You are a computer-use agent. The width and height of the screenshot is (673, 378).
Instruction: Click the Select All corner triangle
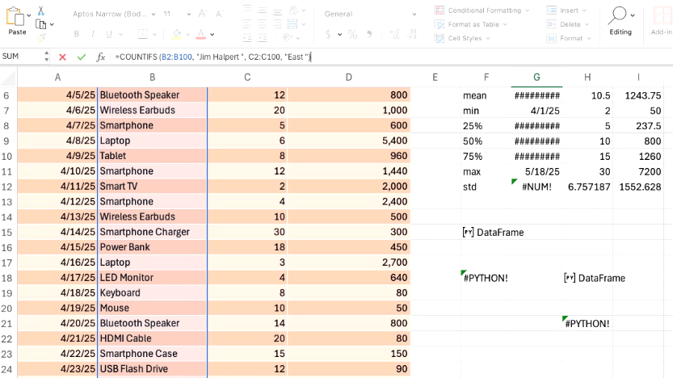click(9, 78)
